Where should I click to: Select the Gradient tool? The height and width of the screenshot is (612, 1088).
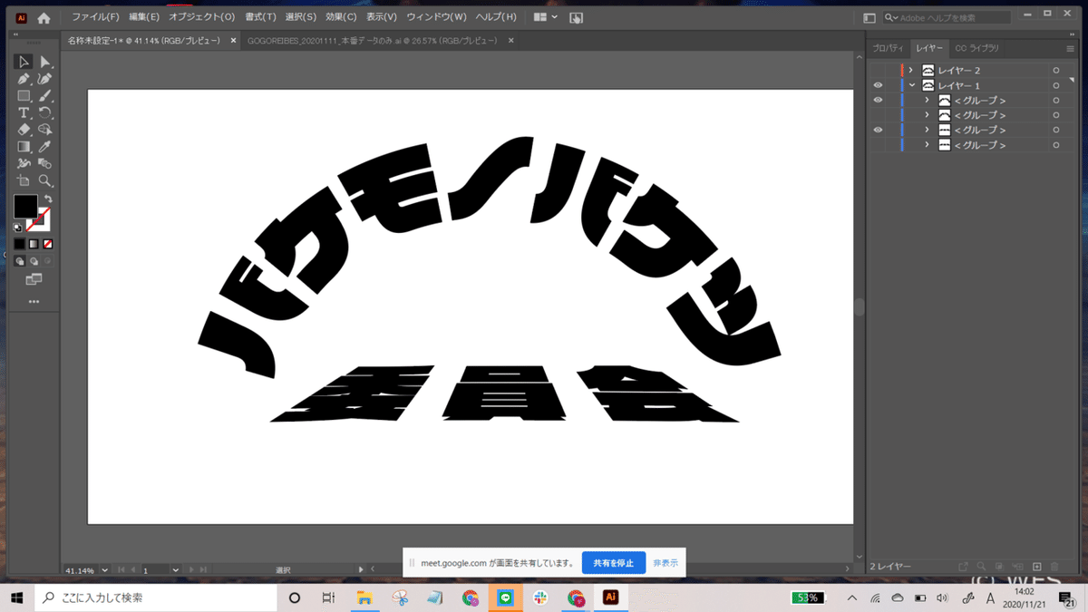24,147
